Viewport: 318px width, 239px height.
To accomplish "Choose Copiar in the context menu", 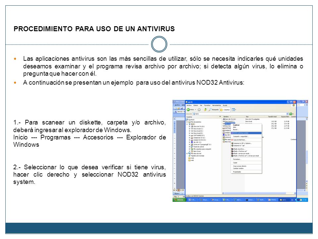I will [246, 163].
